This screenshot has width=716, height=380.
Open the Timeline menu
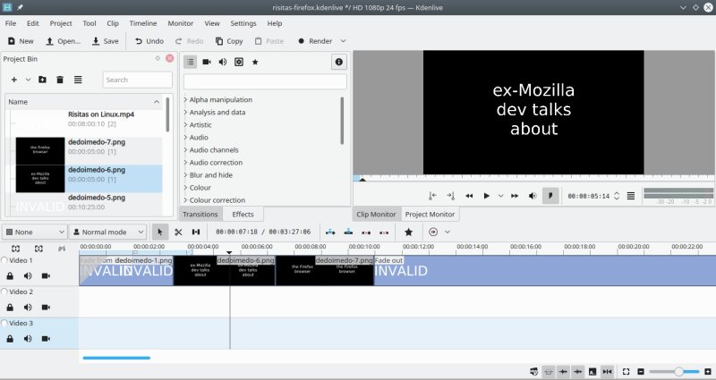click(x=142, y=22)
